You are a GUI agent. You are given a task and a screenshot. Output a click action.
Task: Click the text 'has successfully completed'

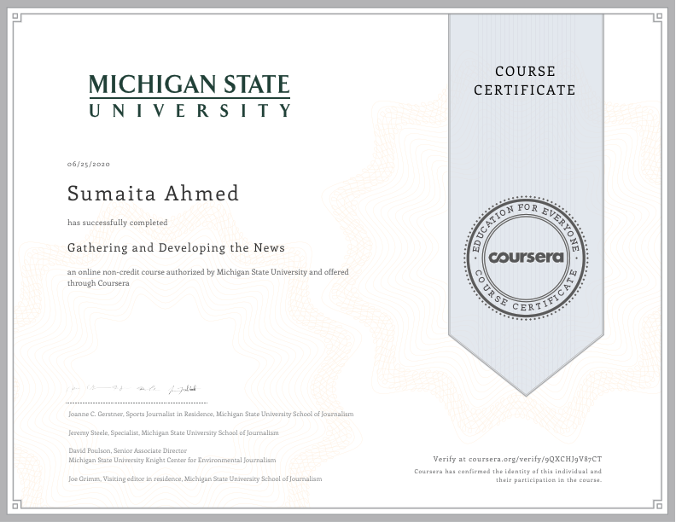tap(117, 223)
